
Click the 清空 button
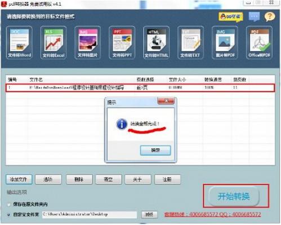(109, 179)
